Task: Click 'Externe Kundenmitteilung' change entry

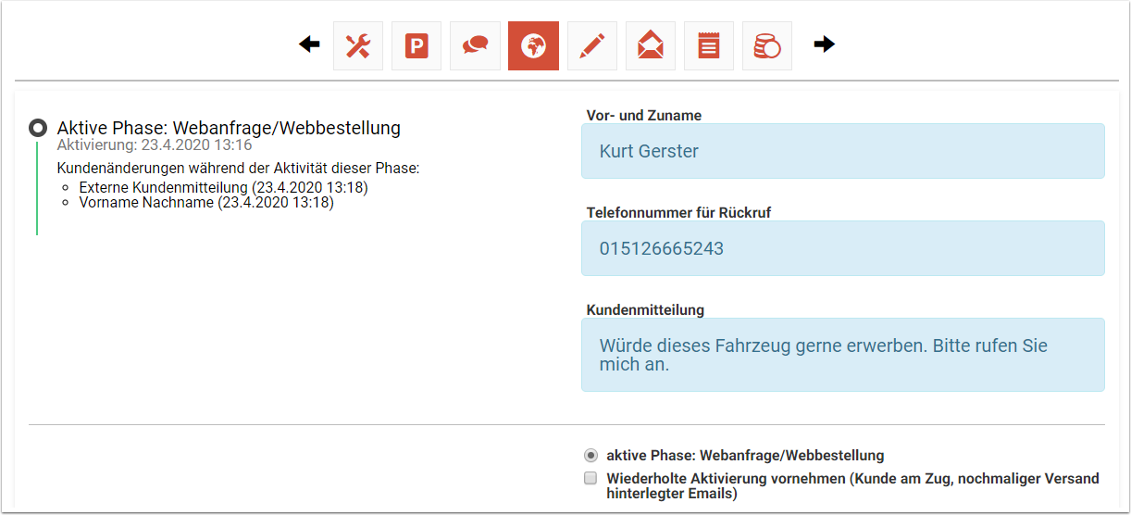Action: click(223, 188)
